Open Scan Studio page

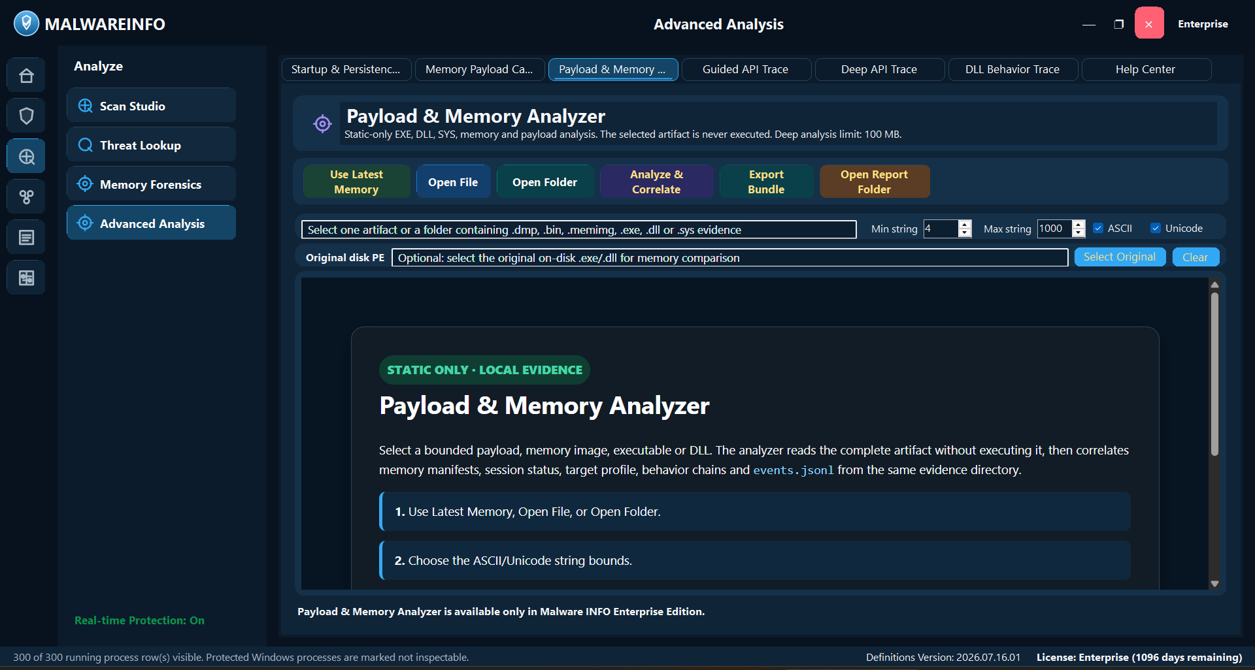tap(151, 106)
